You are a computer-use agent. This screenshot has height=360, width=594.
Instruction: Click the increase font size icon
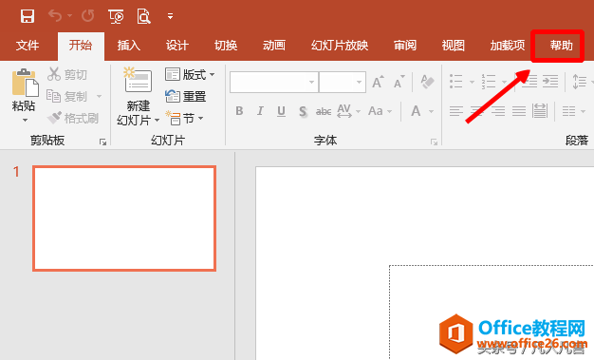[x=378, y=82]
